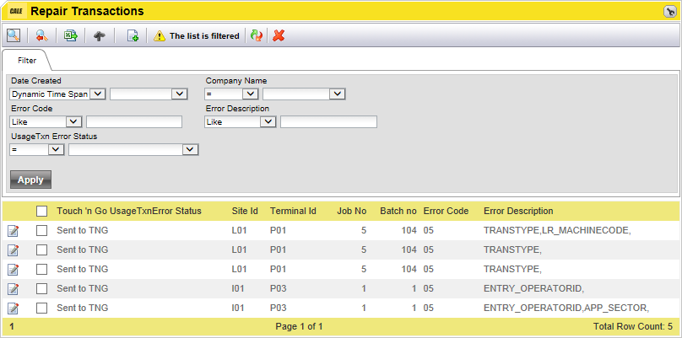This screenshot has width=682, height=338.
Task: Click the ENTRY_OPERATORID,APP_SECTOR, description cell
Action: coord(566,308)
